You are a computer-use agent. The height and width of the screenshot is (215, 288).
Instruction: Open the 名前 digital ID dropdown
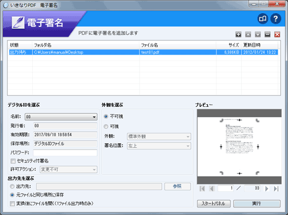click(61, 117)
